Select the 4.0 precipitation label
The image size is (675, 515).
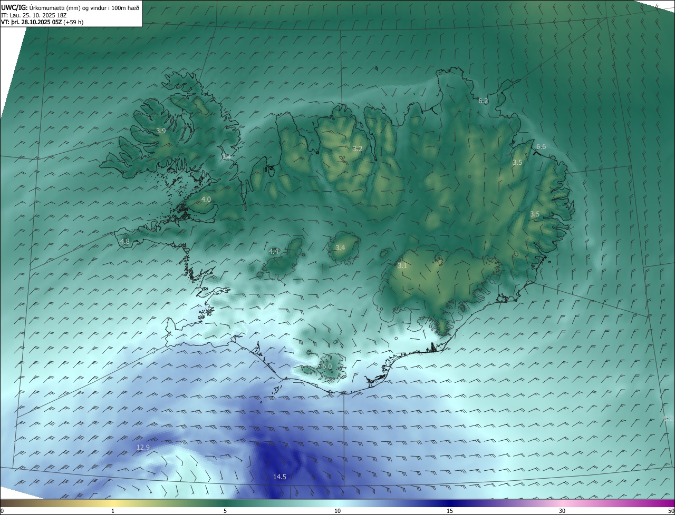pos(206,200)
